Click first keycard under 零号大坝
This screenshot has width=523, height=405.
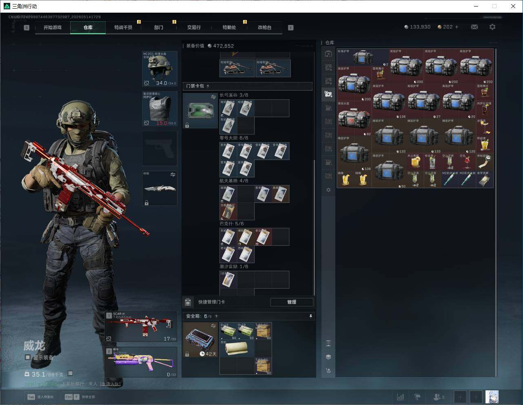point(228,151)
